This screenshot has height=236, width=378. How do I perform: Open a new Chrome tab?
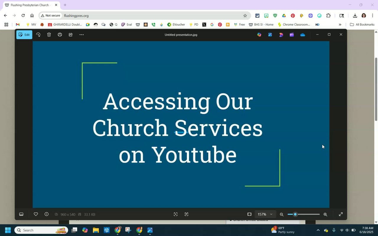(x=65, y=5)
